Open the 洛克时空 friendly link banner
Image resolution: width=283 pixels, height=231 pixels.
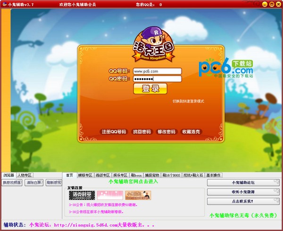pyautogui.click(x=82, y=195)
